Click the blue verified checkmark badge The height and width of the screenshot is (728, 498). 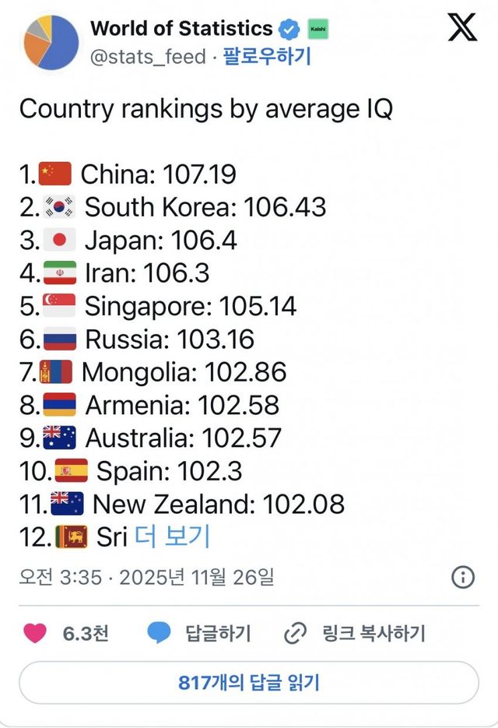(289, 28)
